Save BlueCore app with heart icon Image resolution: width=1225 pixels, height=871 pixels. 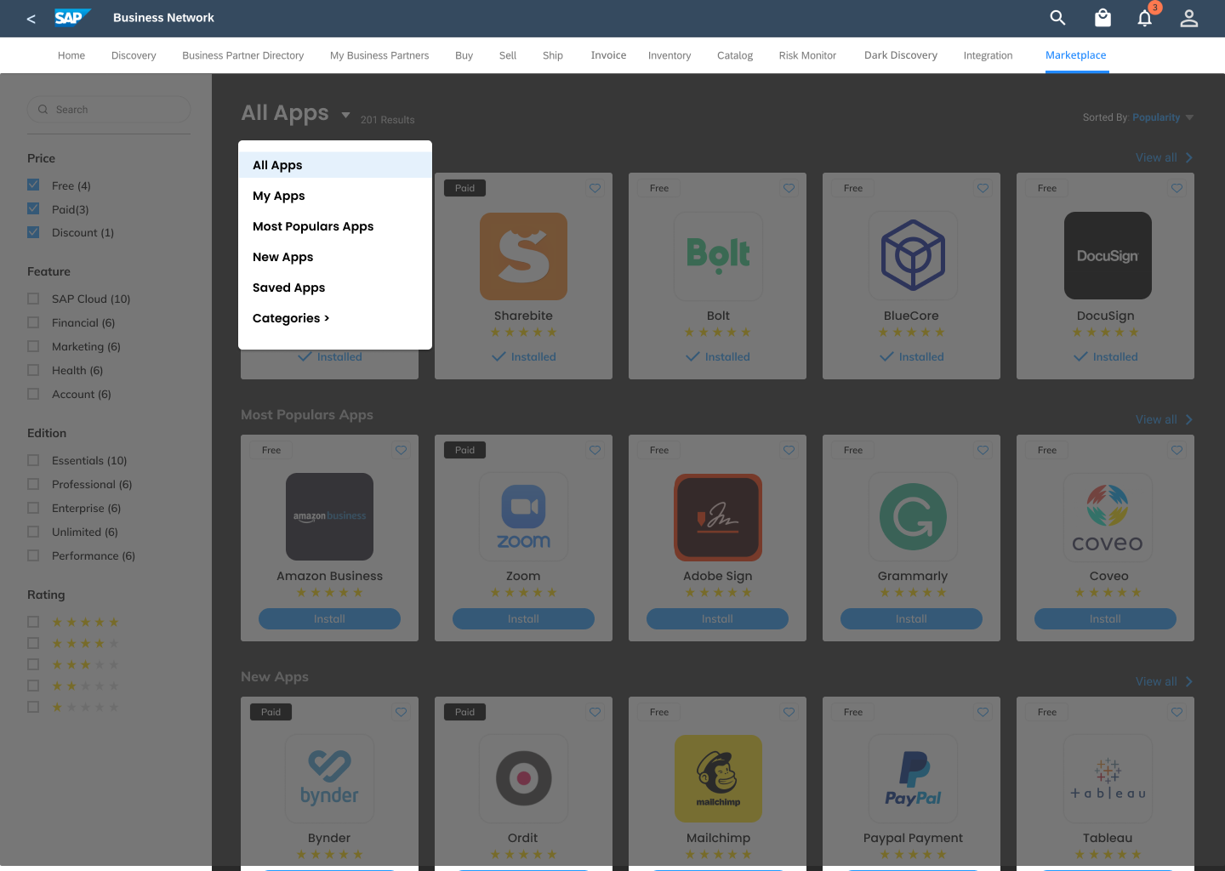click(983, 188)
